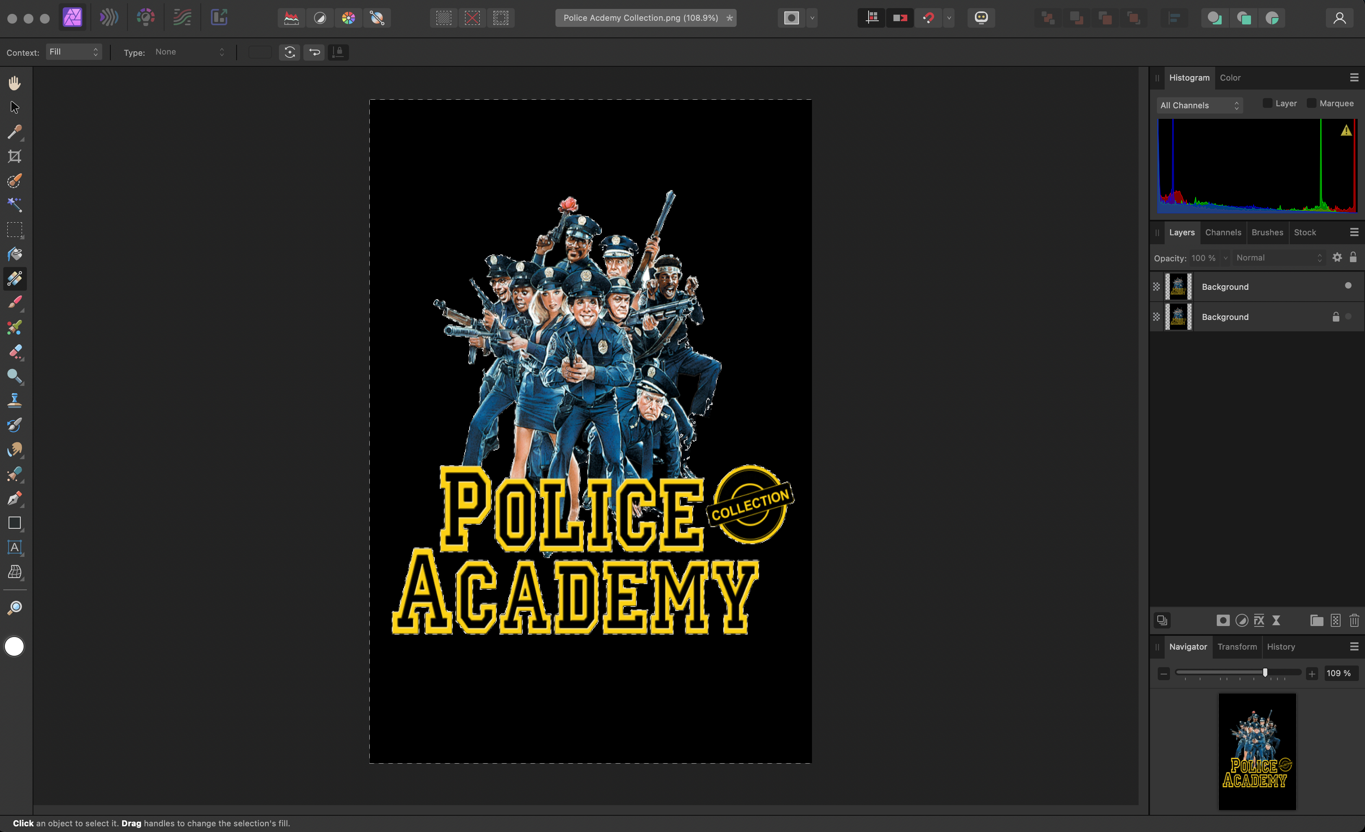1365x832 pixels.
Task: Select the View (hand) tool
Action: click(14, 83)
